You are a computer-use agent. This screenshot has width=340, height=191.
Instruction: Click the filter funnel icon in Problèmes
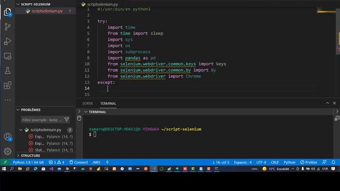click(67, 120)
